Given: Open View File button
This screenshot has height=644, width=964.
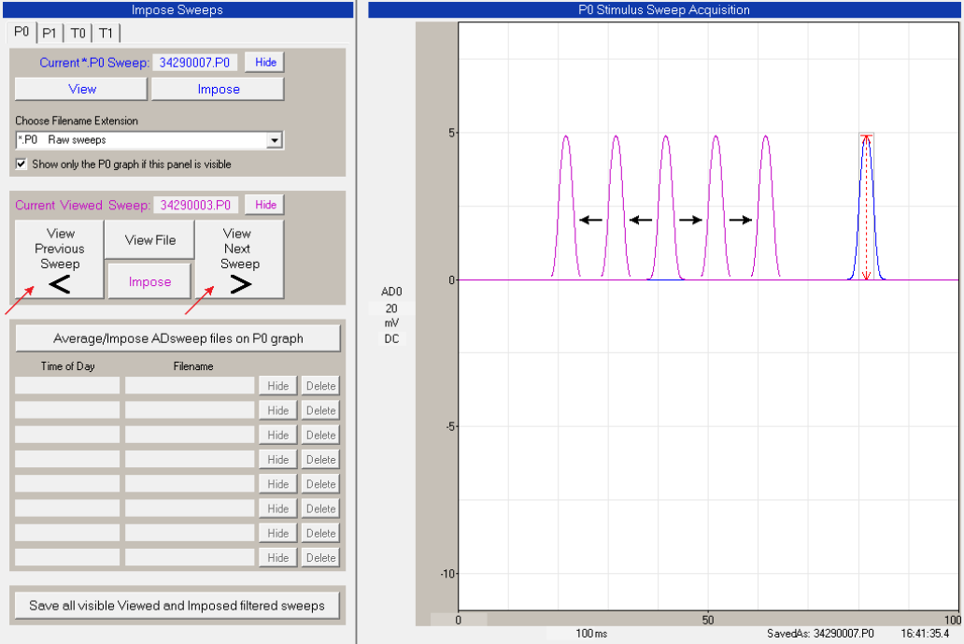Looking at the screenshot, I should pos(149,240).
